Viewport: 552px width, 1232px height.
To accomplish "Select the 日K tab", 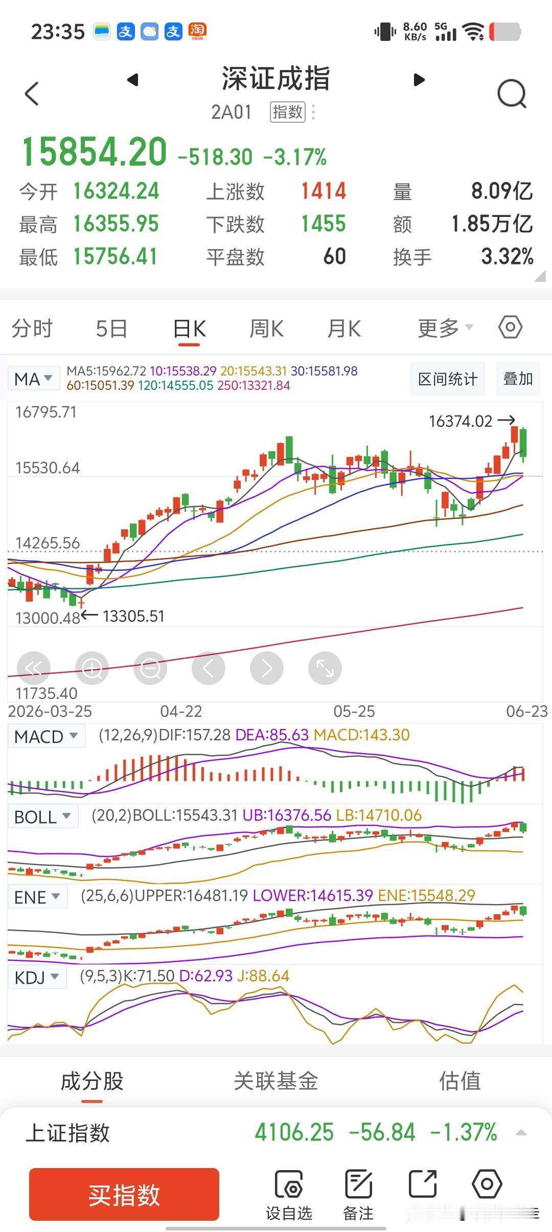I will coord(189,328).
